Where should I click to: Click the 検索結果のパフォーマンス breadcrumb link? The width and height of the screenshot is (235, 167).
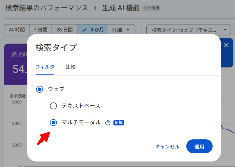47,8
